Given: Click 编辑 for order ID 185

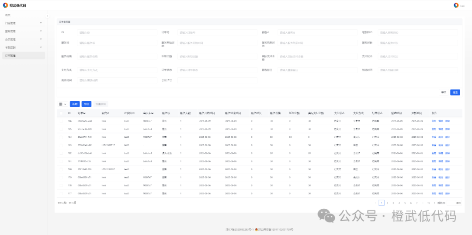Looking at the screenshot, I should point(441,129).
